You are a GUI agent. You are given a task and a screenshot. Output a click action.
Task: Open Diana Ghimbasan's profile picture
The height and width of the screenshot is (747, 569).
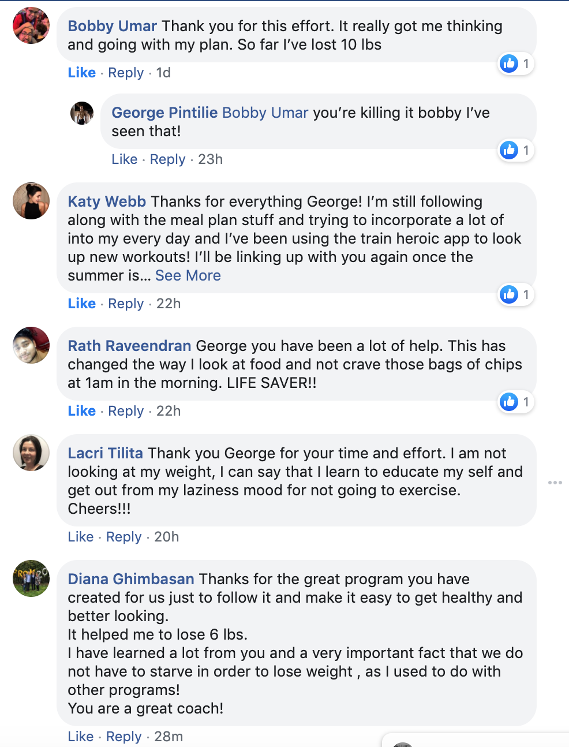[x=31, y=578]
